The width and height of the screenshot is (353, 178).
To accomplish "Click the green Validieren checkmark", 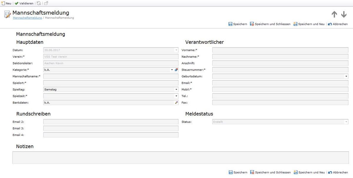I will (x=17, y=3).
